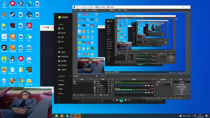This screenshot has width=210, height=118.
Task: Click OBS icon in Windows taskbar
Action: pos(72,116)
